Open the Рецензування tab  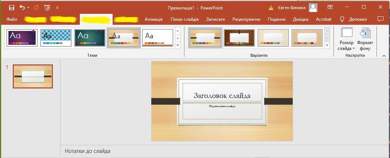click(246, 19)
